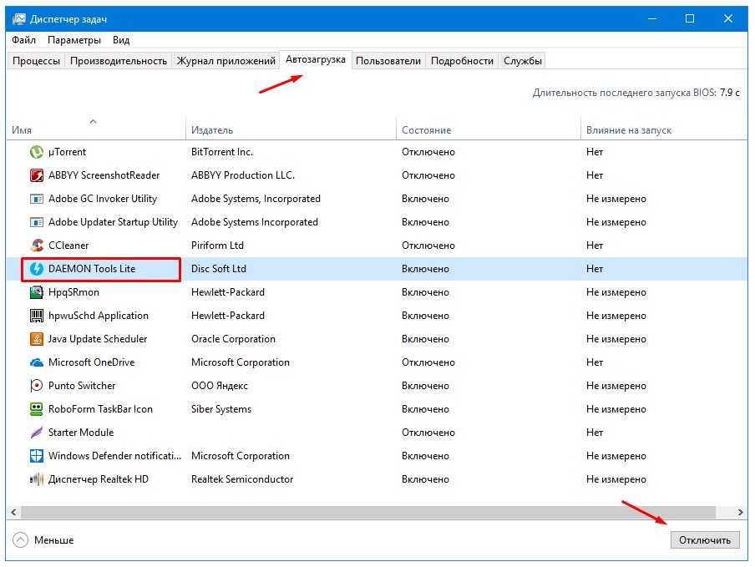Select the Adobe Updater Startup Utility entry
The height and width of the screenshot is (567, 755).
[113, 222]
